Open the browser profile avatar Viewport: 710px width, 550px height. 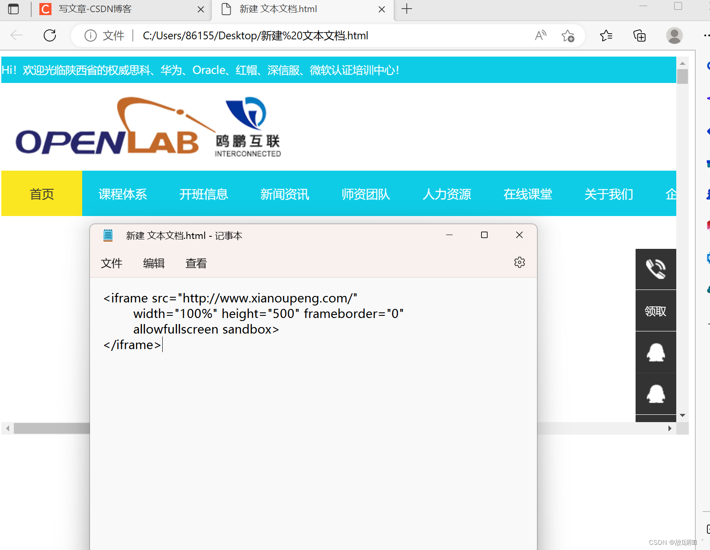pos(674,35)
